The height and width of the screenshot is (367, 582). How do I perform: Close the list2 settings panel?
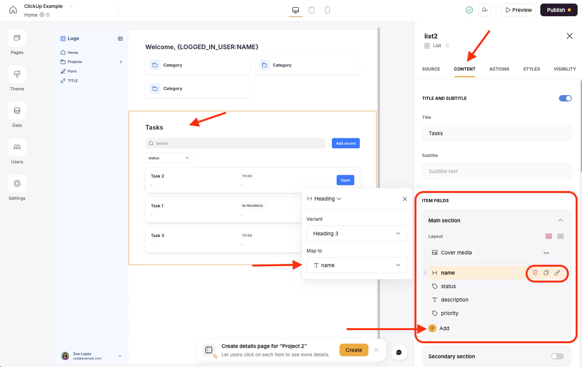pyautogui.click(x=570, y=36)
